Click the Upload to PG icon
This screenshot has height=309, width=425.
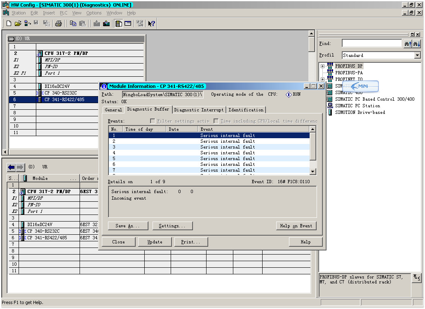pyautogui.click(x=106, y=24)
